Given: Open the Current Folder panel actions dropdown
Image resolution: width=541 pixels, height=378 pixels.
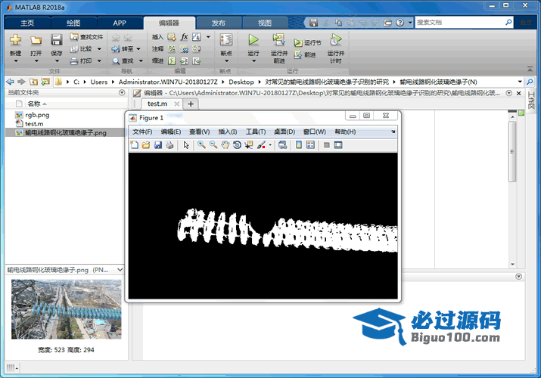Looking at the screenshot, I should tap(122, 92).
